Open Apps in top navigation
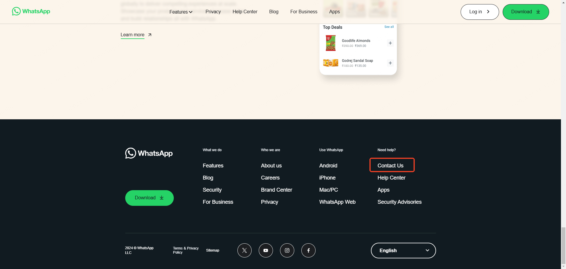Screen dimensions: 566x269 (x=335, y=12)
